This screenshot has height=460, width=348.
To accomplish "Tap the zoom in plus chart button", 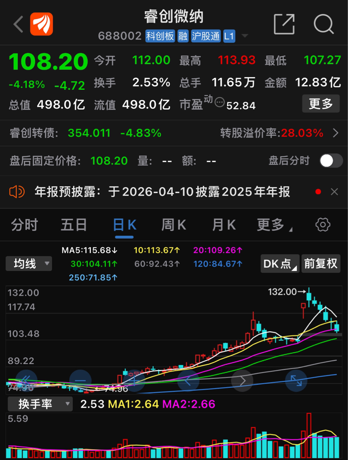I will pos(134,380).
